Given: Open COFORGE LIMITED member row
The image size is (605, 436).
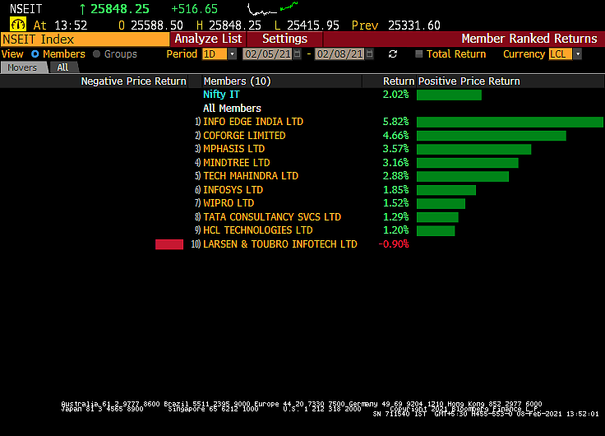Looking at the screenshot, I should (x=244, y=136).
